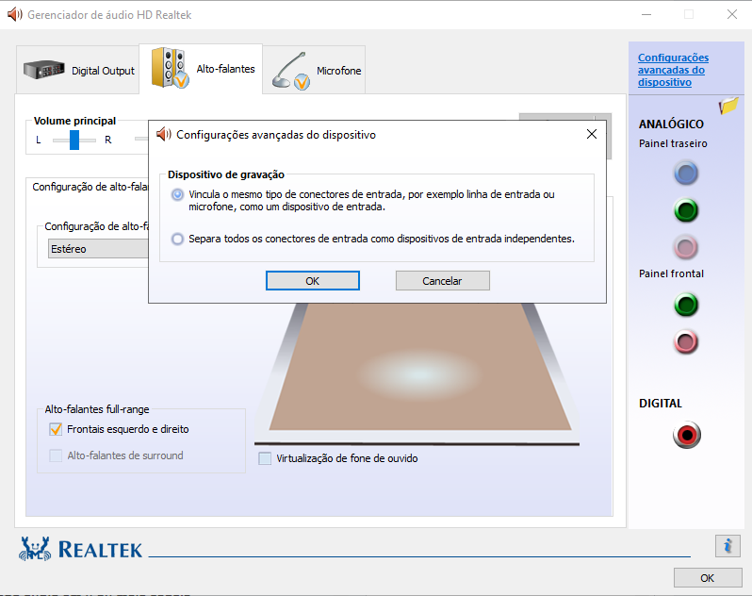Click OK at bottom of main window
752x596 pixels.
708,578
